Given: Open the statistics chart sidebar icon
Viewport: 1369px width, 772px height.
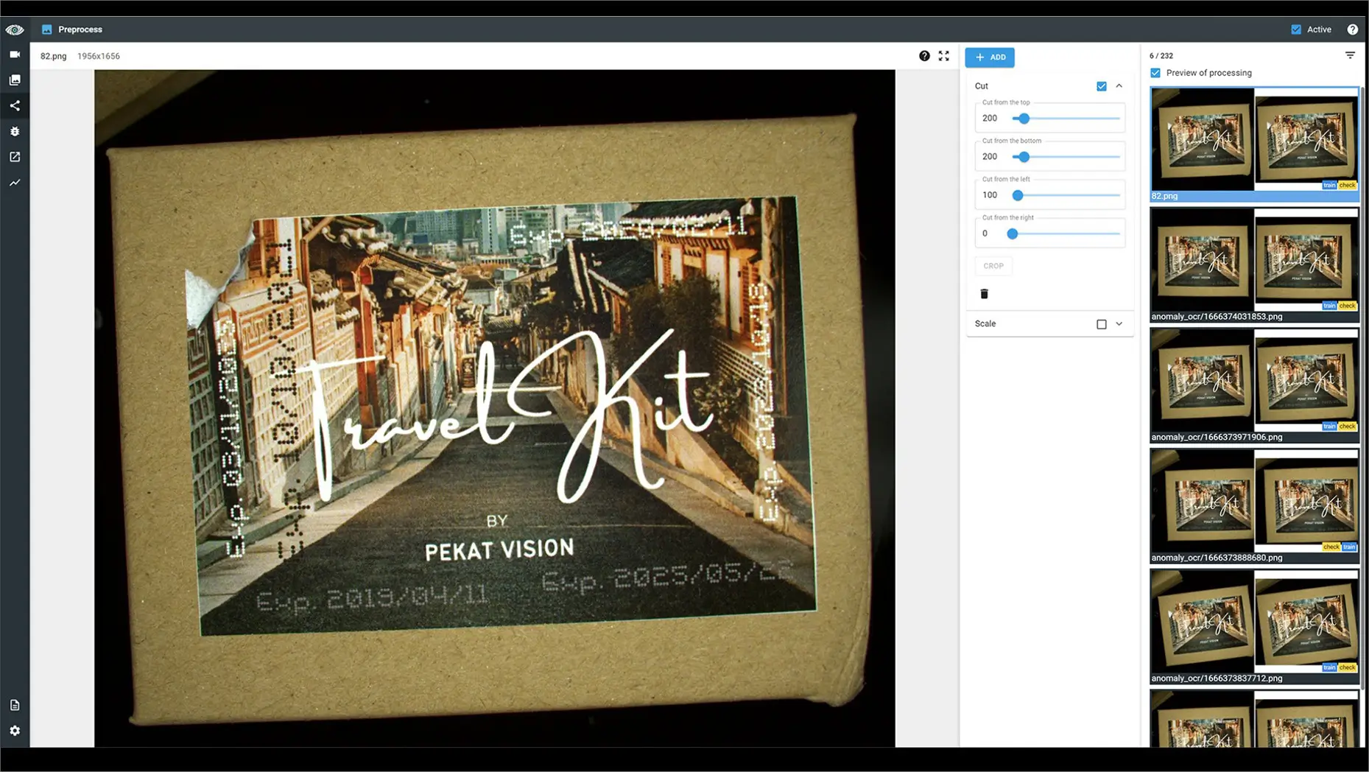Looking at the screenshot, I should [x=15, y=183].
